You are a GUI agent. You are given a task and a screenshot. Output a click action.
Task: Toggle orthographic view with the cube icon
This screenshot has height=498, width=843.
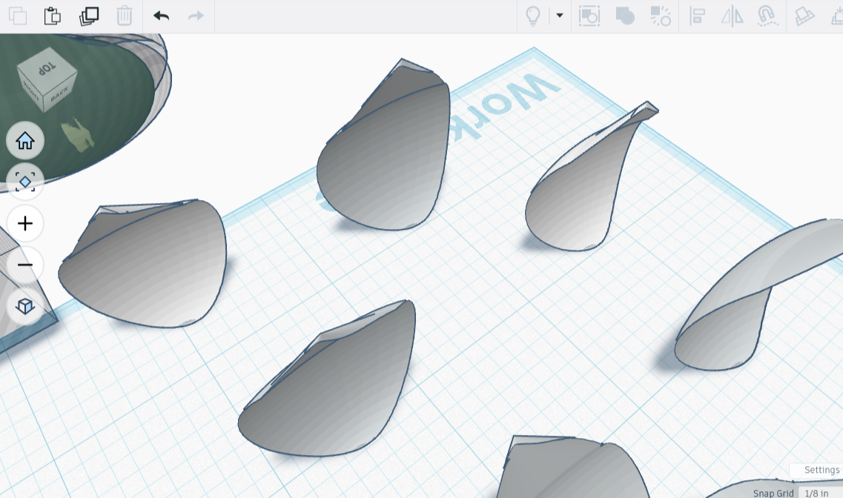[x=25, y=305]
